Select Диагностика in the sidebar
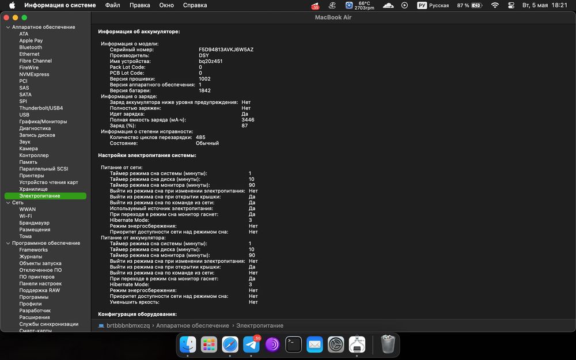The image size is (576, 360). point(35,128)
